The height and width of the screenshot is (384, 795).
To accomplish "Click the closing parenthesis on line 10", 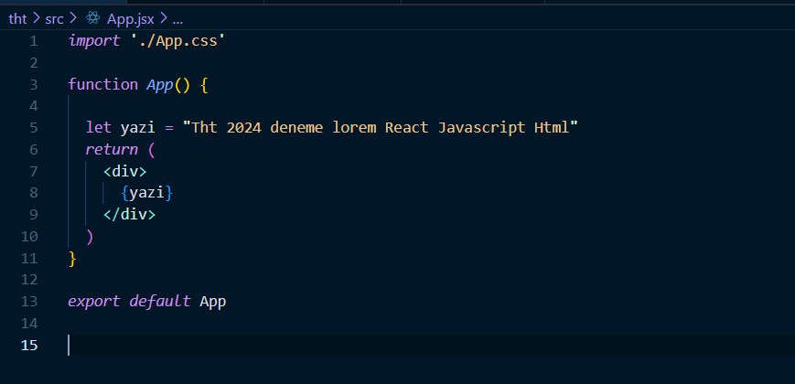I will pos(90,237).
